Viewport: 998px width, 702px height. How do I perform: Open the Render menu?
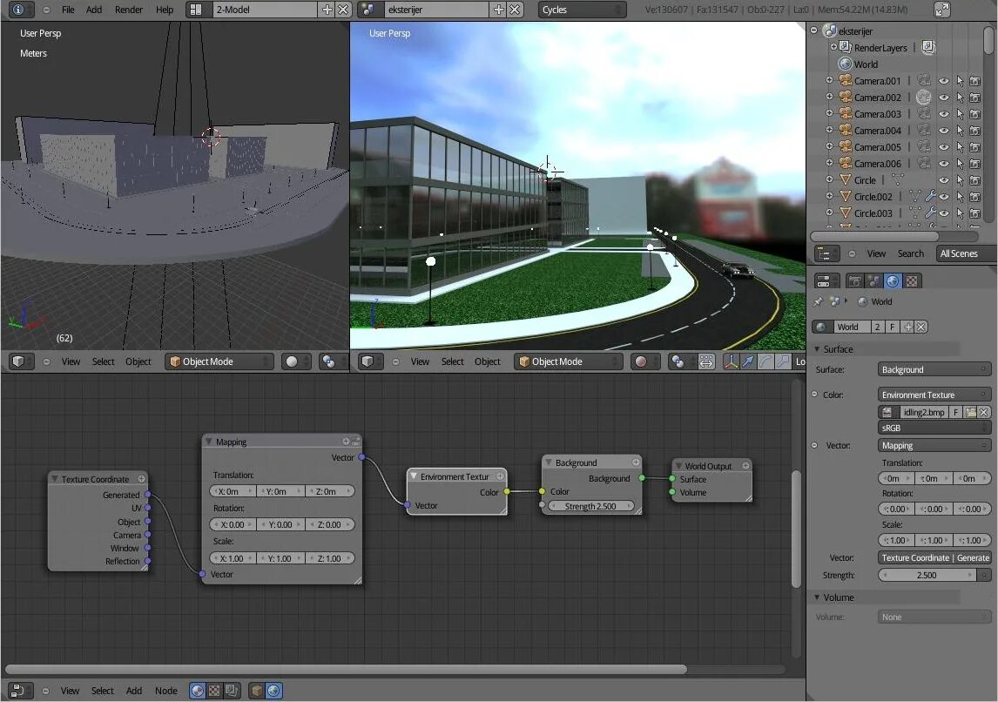(129, 10)
